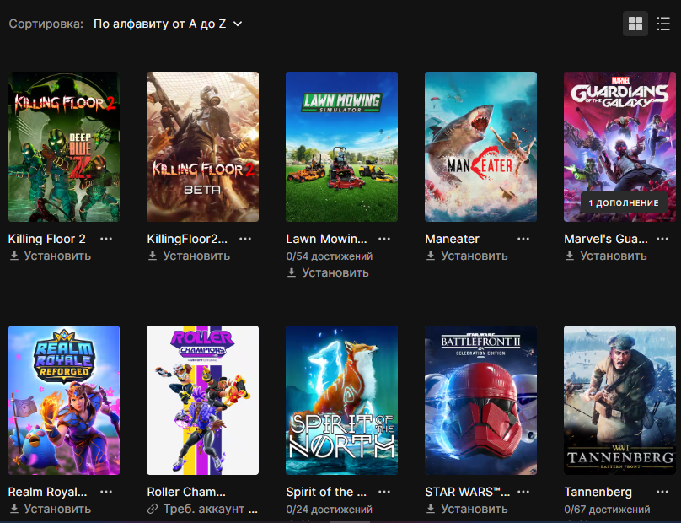Install Lawn Mowing Simulator via Установить
Viewport: 681px width, 523px height.
335,272
